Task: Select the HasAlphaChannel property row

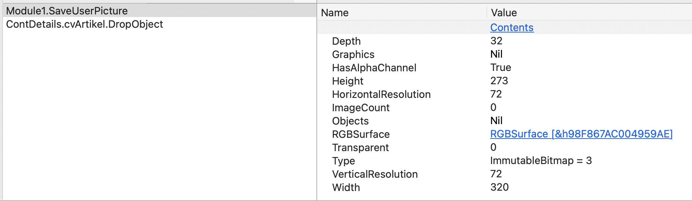Action: tap(374, 68)
